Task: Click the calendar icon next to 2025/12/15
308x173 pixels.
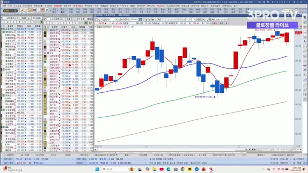Action: (227, 20)
